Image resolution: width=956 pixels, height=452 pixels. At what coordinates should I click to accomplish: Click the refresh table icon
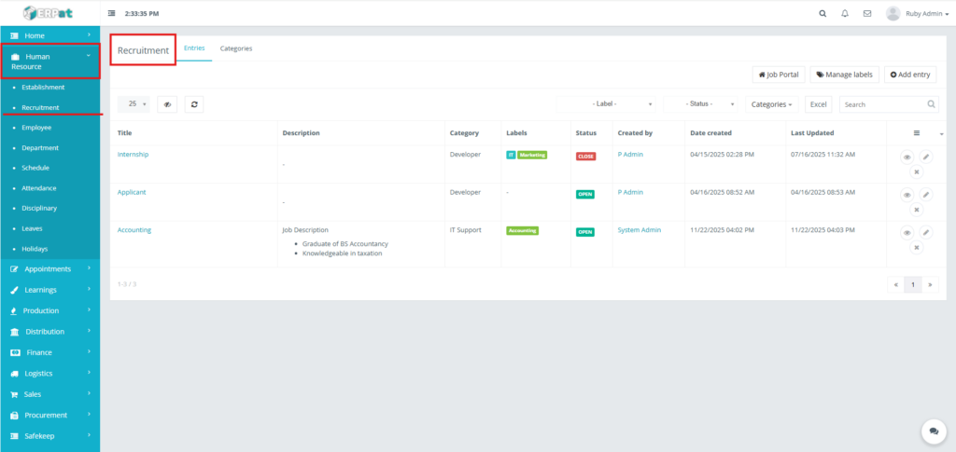(194, 104)
